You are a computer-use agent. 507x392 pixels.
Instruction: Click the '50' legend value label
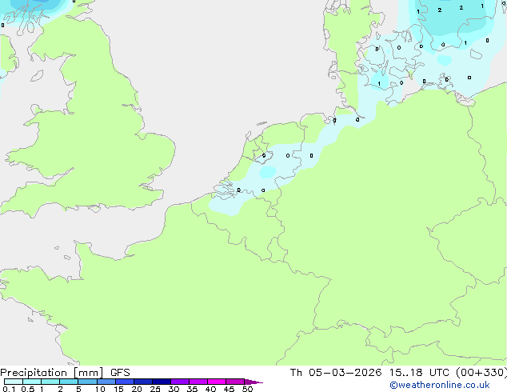click(x=248, y=389)
